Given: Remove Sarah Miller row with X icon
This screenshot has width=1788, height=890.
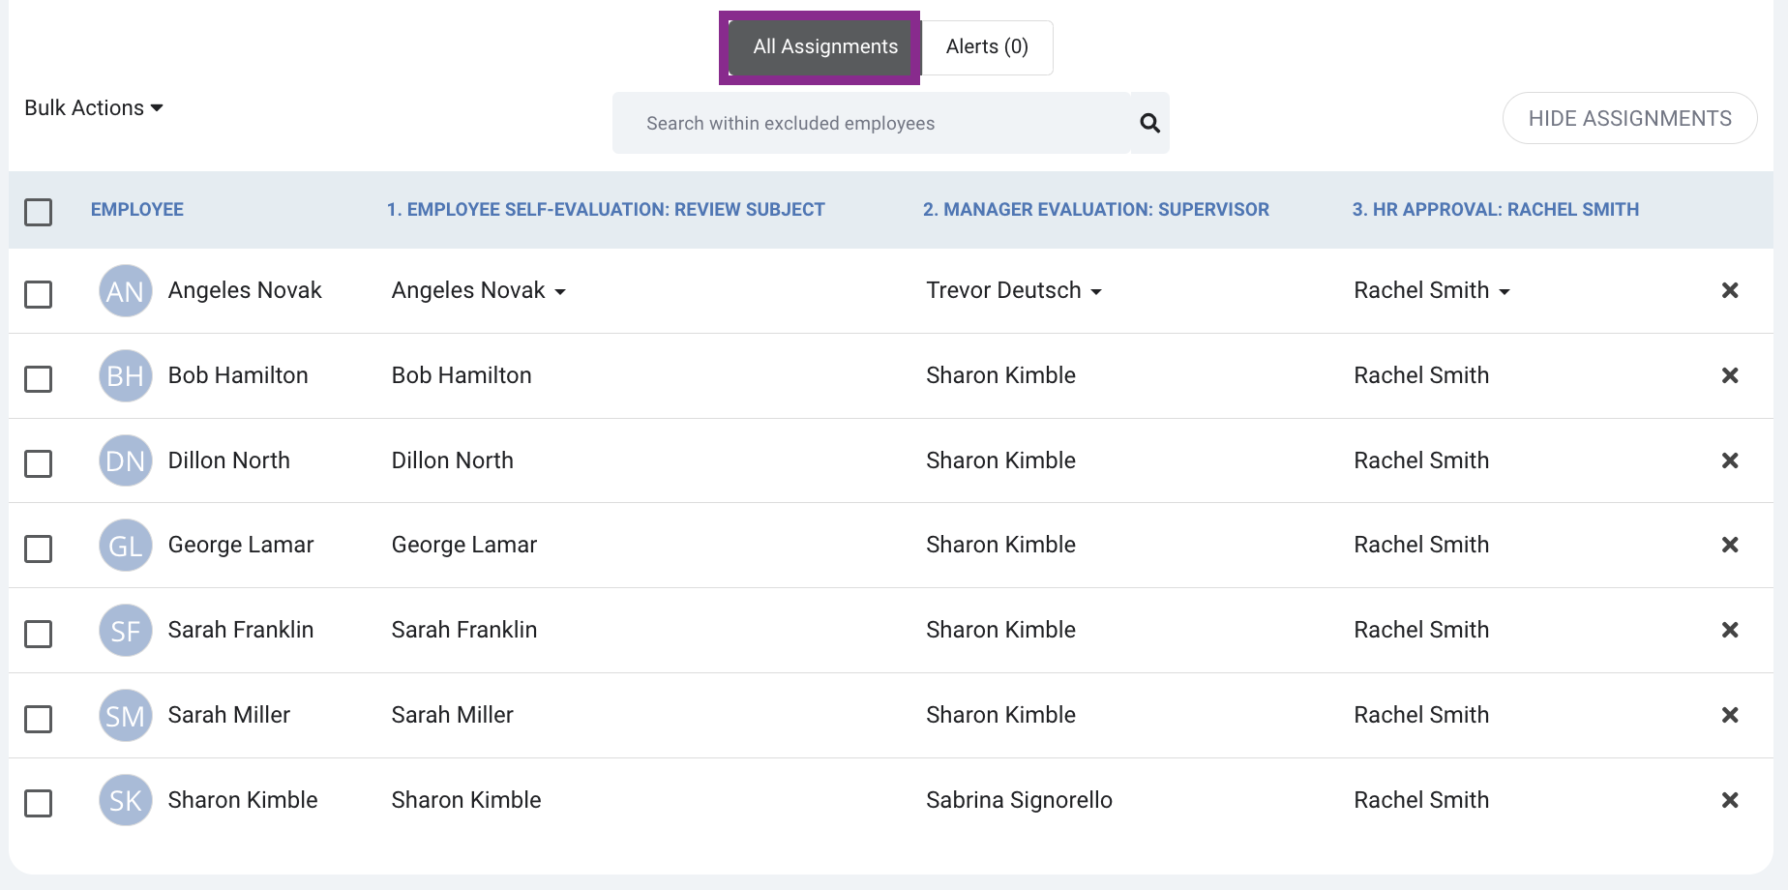Looking at the screenshot, I should click(1730, 715).
